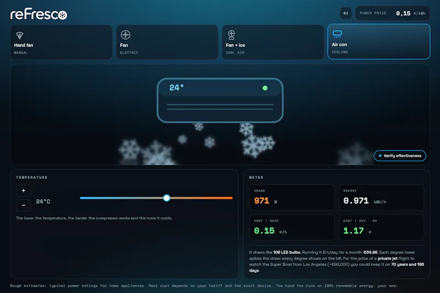Click the Cost / Day 1.17 tile

(381, 228)
